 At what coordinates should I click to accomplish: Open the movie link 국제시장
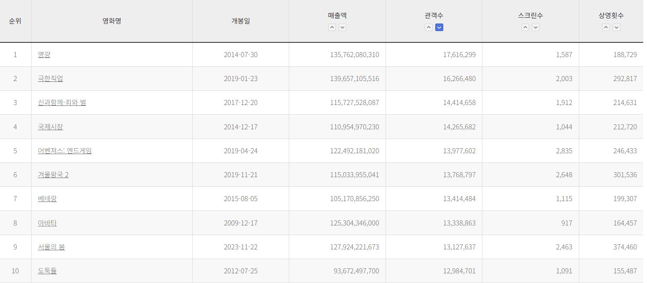pos(51,127)
